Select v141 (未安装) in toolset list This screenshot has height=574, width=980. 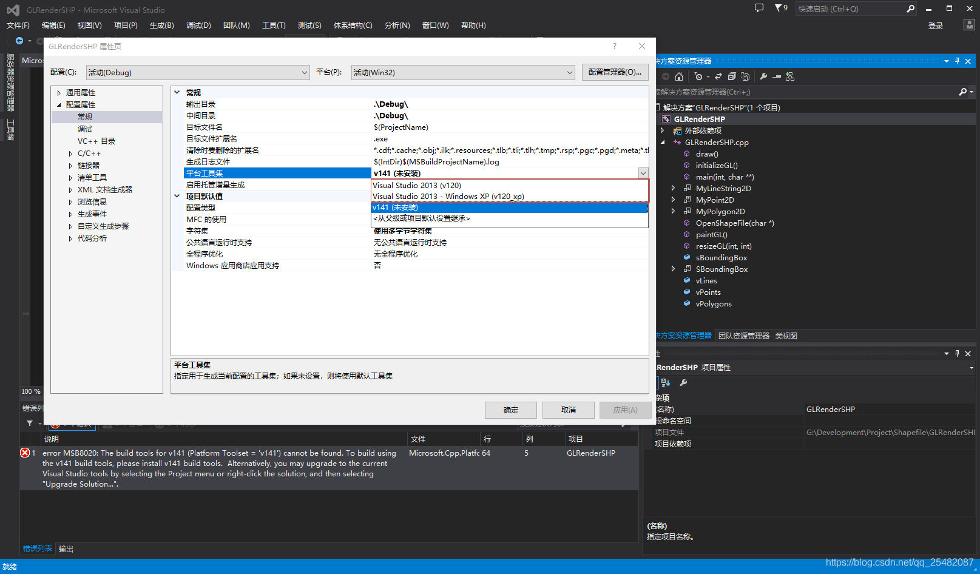coord(510,208)
